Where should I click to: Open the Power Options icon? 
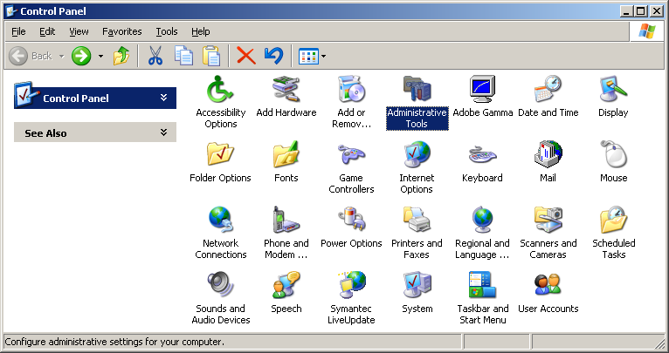351,221
